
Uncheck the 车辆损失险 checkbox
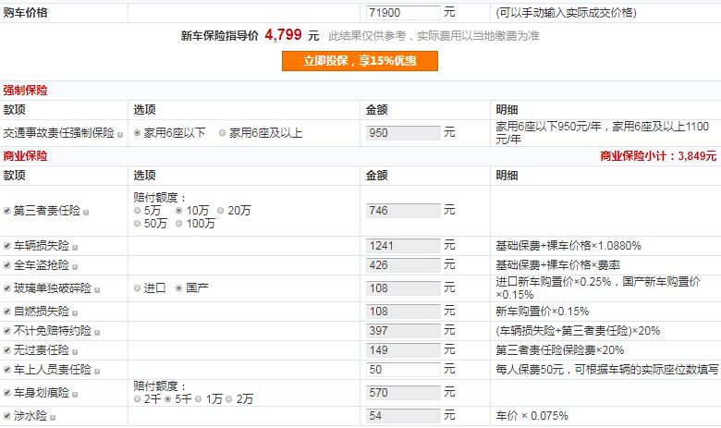point(6,246)
